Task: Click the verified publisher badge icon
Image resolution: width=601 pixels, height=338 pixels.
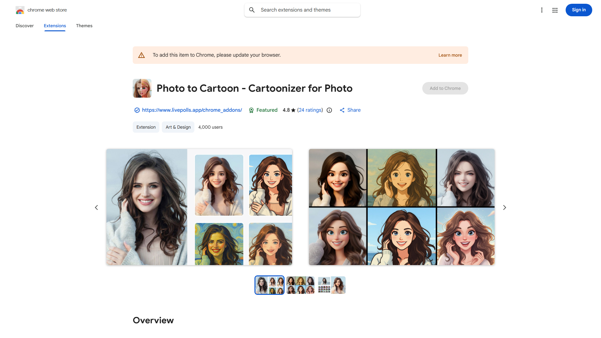Action: pos(137,110)
